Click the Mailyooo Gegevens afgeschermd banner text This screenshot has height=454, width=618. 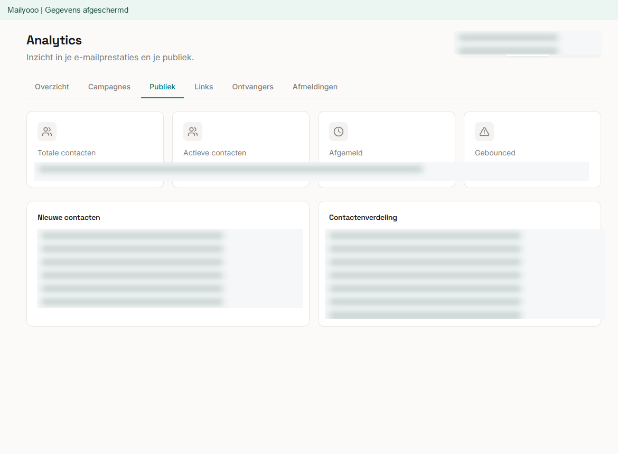68,10
